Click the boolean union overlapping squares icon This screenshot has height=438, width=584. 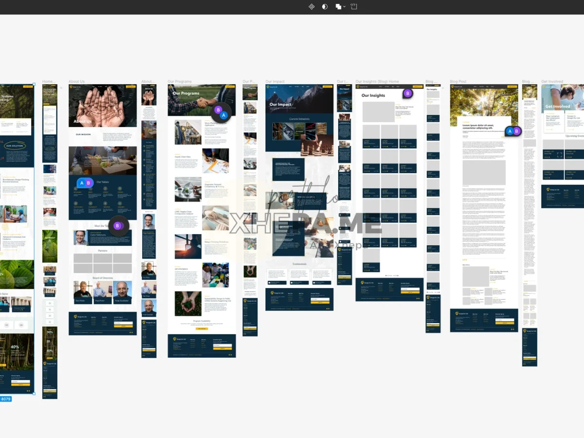pyautogui.click(x=338, y=7)
